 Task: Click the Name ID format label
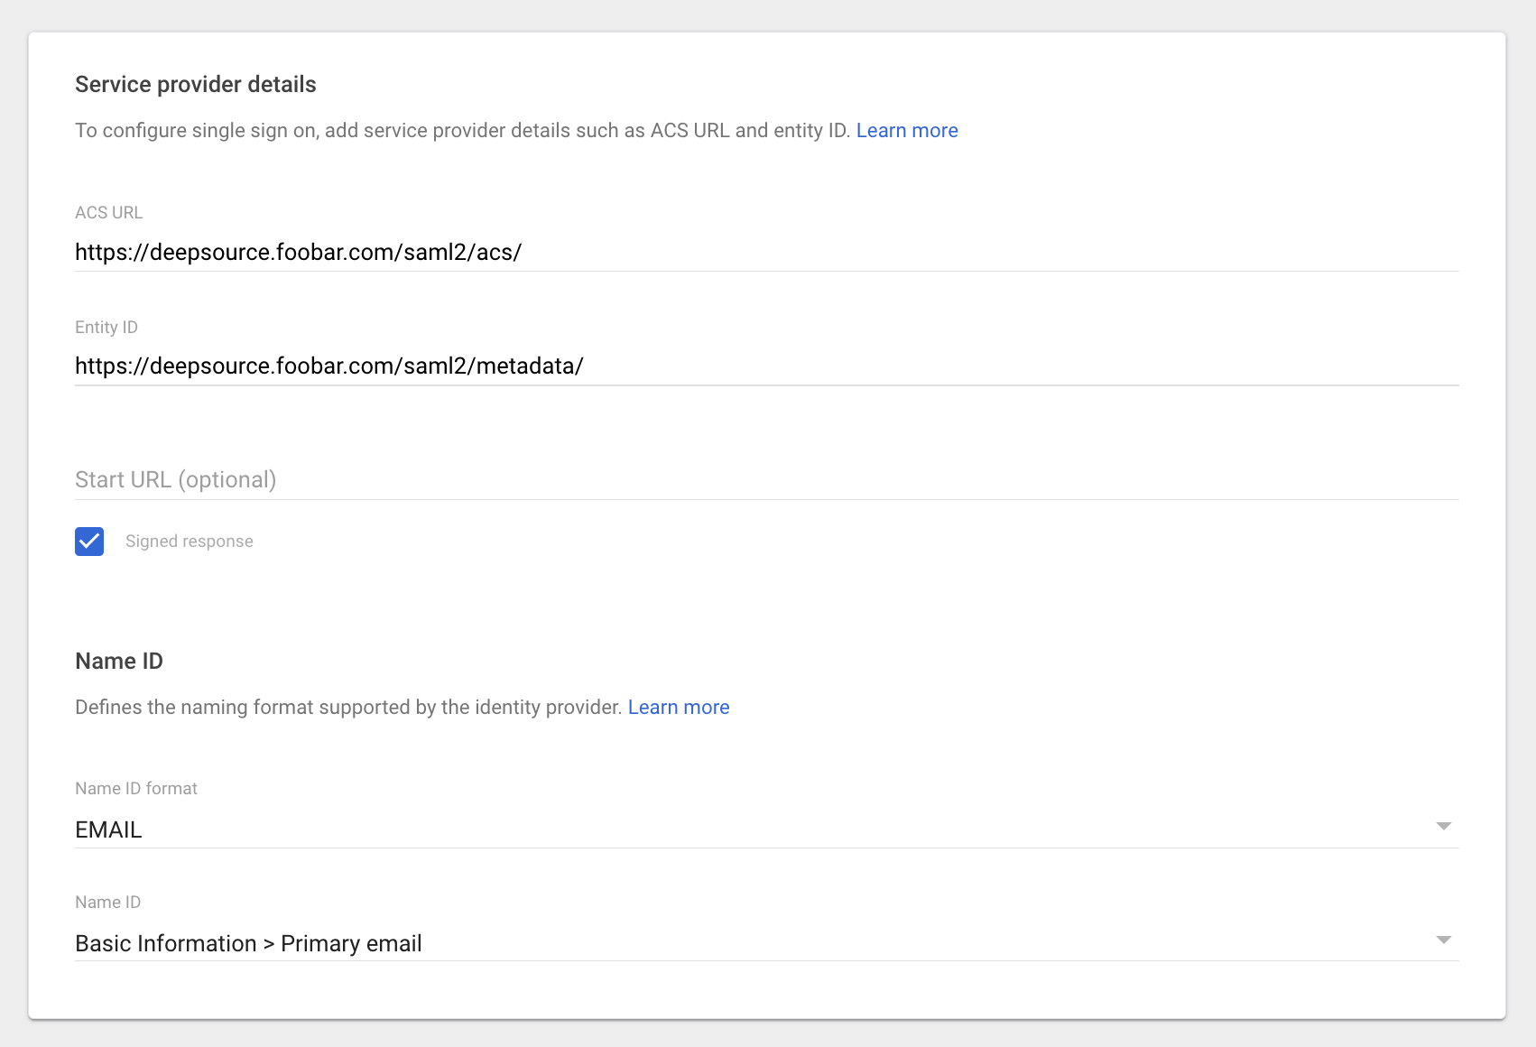click(x=136, y=789)
